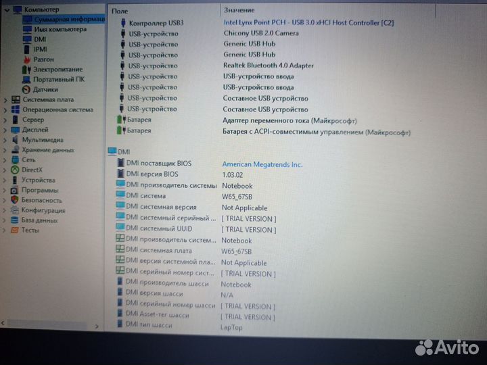This screenshot has width=487, height=365.
Task: Expand the Системная плата node
Action: pos(5,100)
